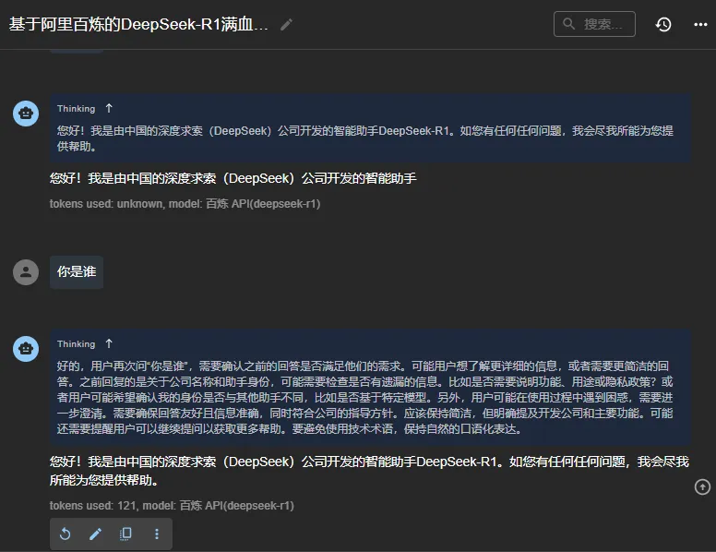Click the user avatar beside 你是谁
Screen dimensions: 716x552
tap(26, 272)
